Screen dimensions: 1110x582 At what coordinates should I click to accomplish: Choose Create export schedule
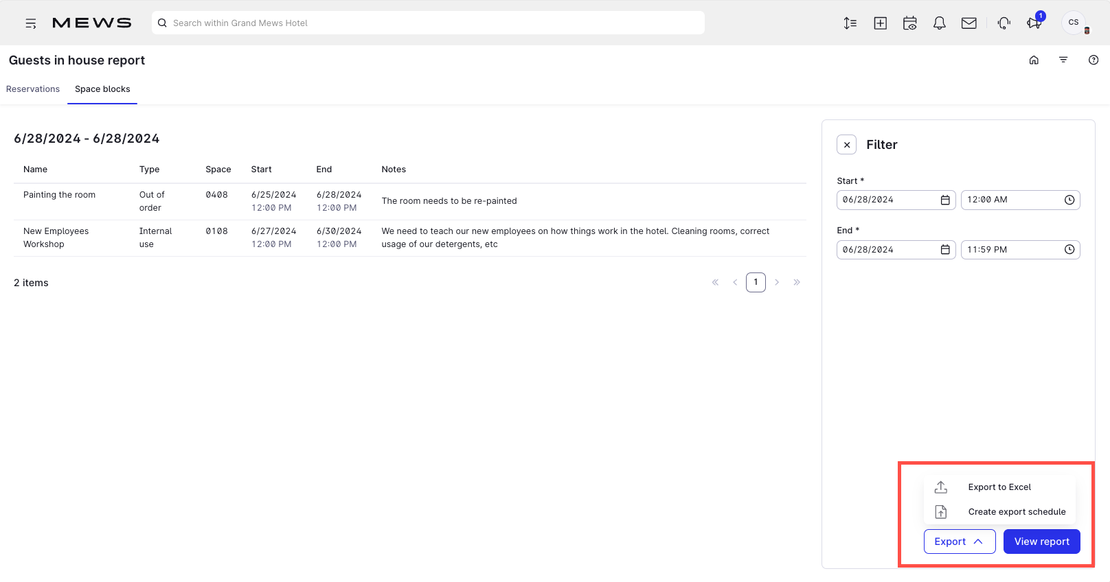[1017, 512]
